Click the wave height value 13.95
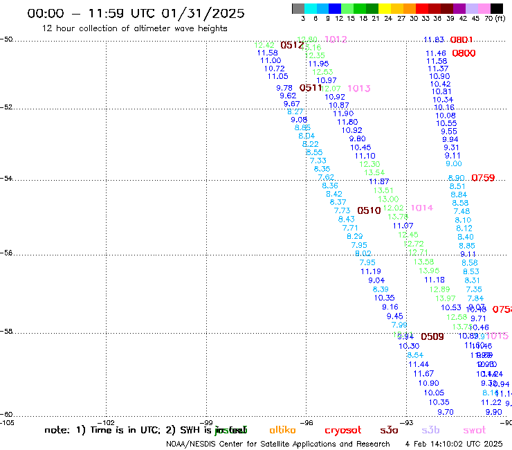This screenshot has height=450, width=512. click(429, 271)
